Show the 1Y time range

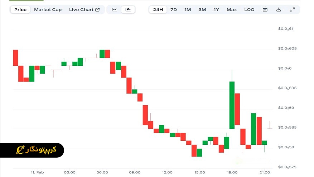216,10
